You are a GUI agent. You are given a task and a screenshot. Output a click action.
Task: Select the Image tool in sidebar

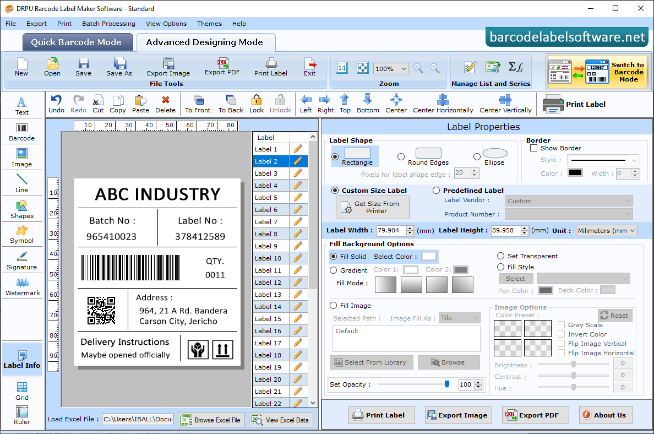coord(21,158)
